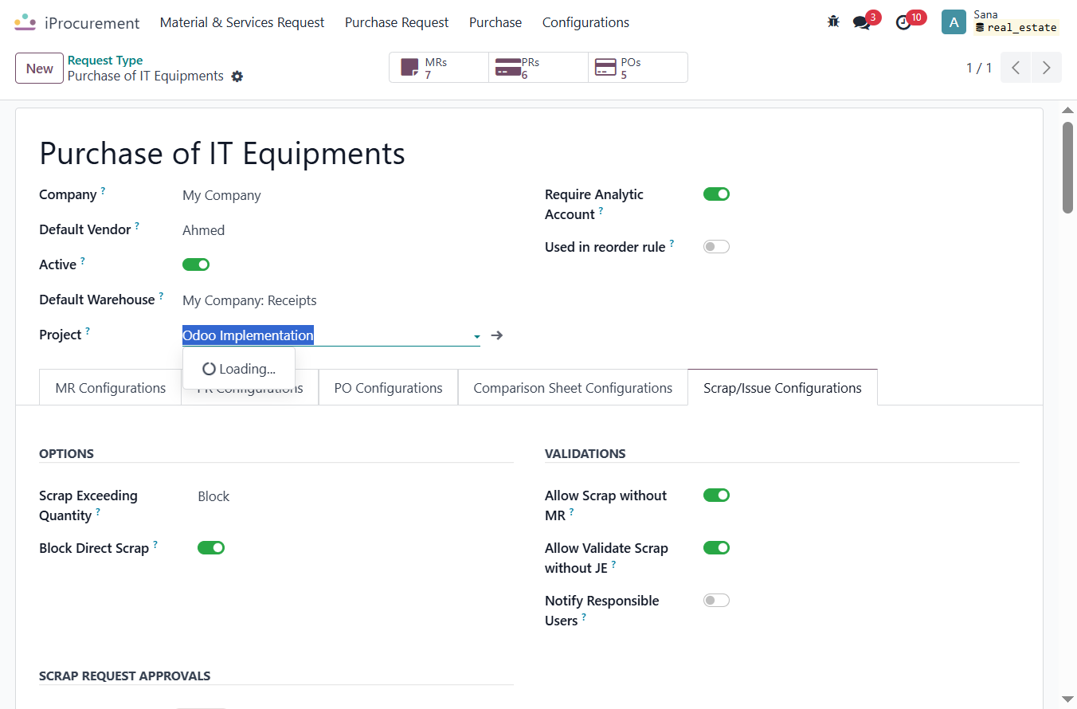Click the user avatar A icon

point(954,22)
